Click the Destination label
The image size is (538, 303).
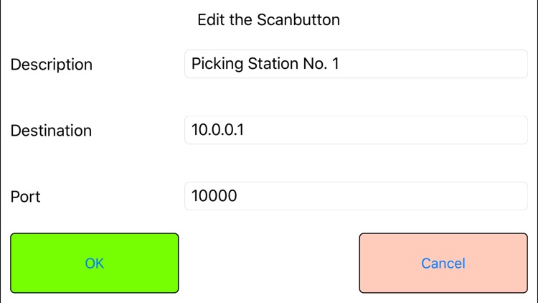pyautogui.click(x=52, y=131)
